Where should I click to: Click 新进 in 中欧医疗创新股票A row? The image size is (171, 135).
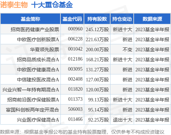(x=127, y=39)
